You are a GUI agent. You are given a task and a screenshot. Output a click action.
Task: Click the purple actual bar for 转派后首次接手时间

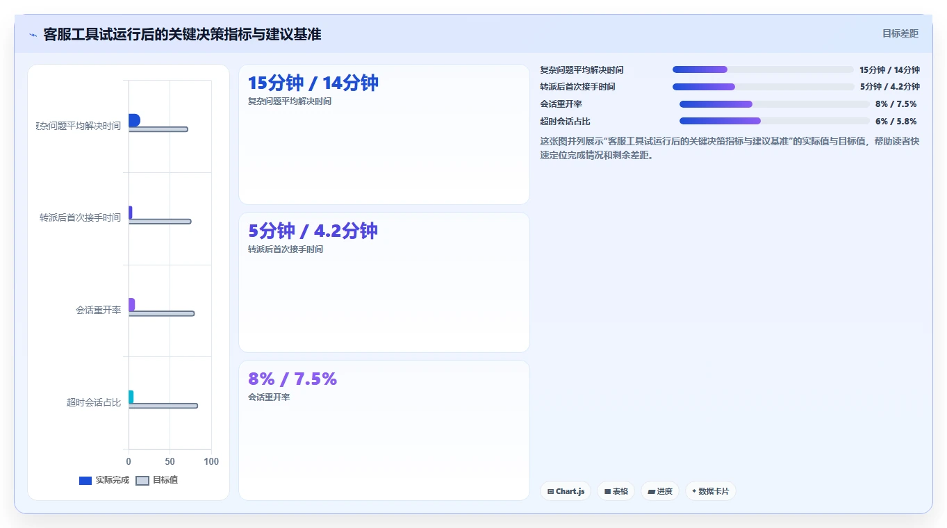[130, 213]
